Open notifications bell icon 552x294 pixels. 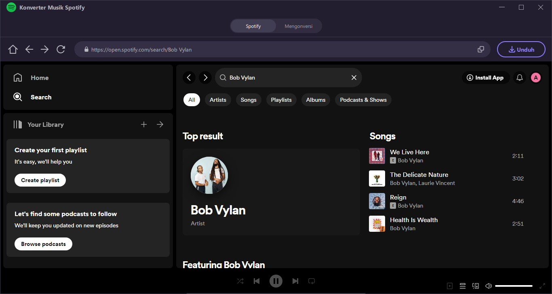click(520, 78)
